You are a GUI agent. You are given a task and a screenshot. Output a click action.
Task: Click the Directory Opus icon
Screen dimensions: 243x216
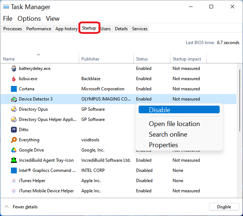[14, 109]
